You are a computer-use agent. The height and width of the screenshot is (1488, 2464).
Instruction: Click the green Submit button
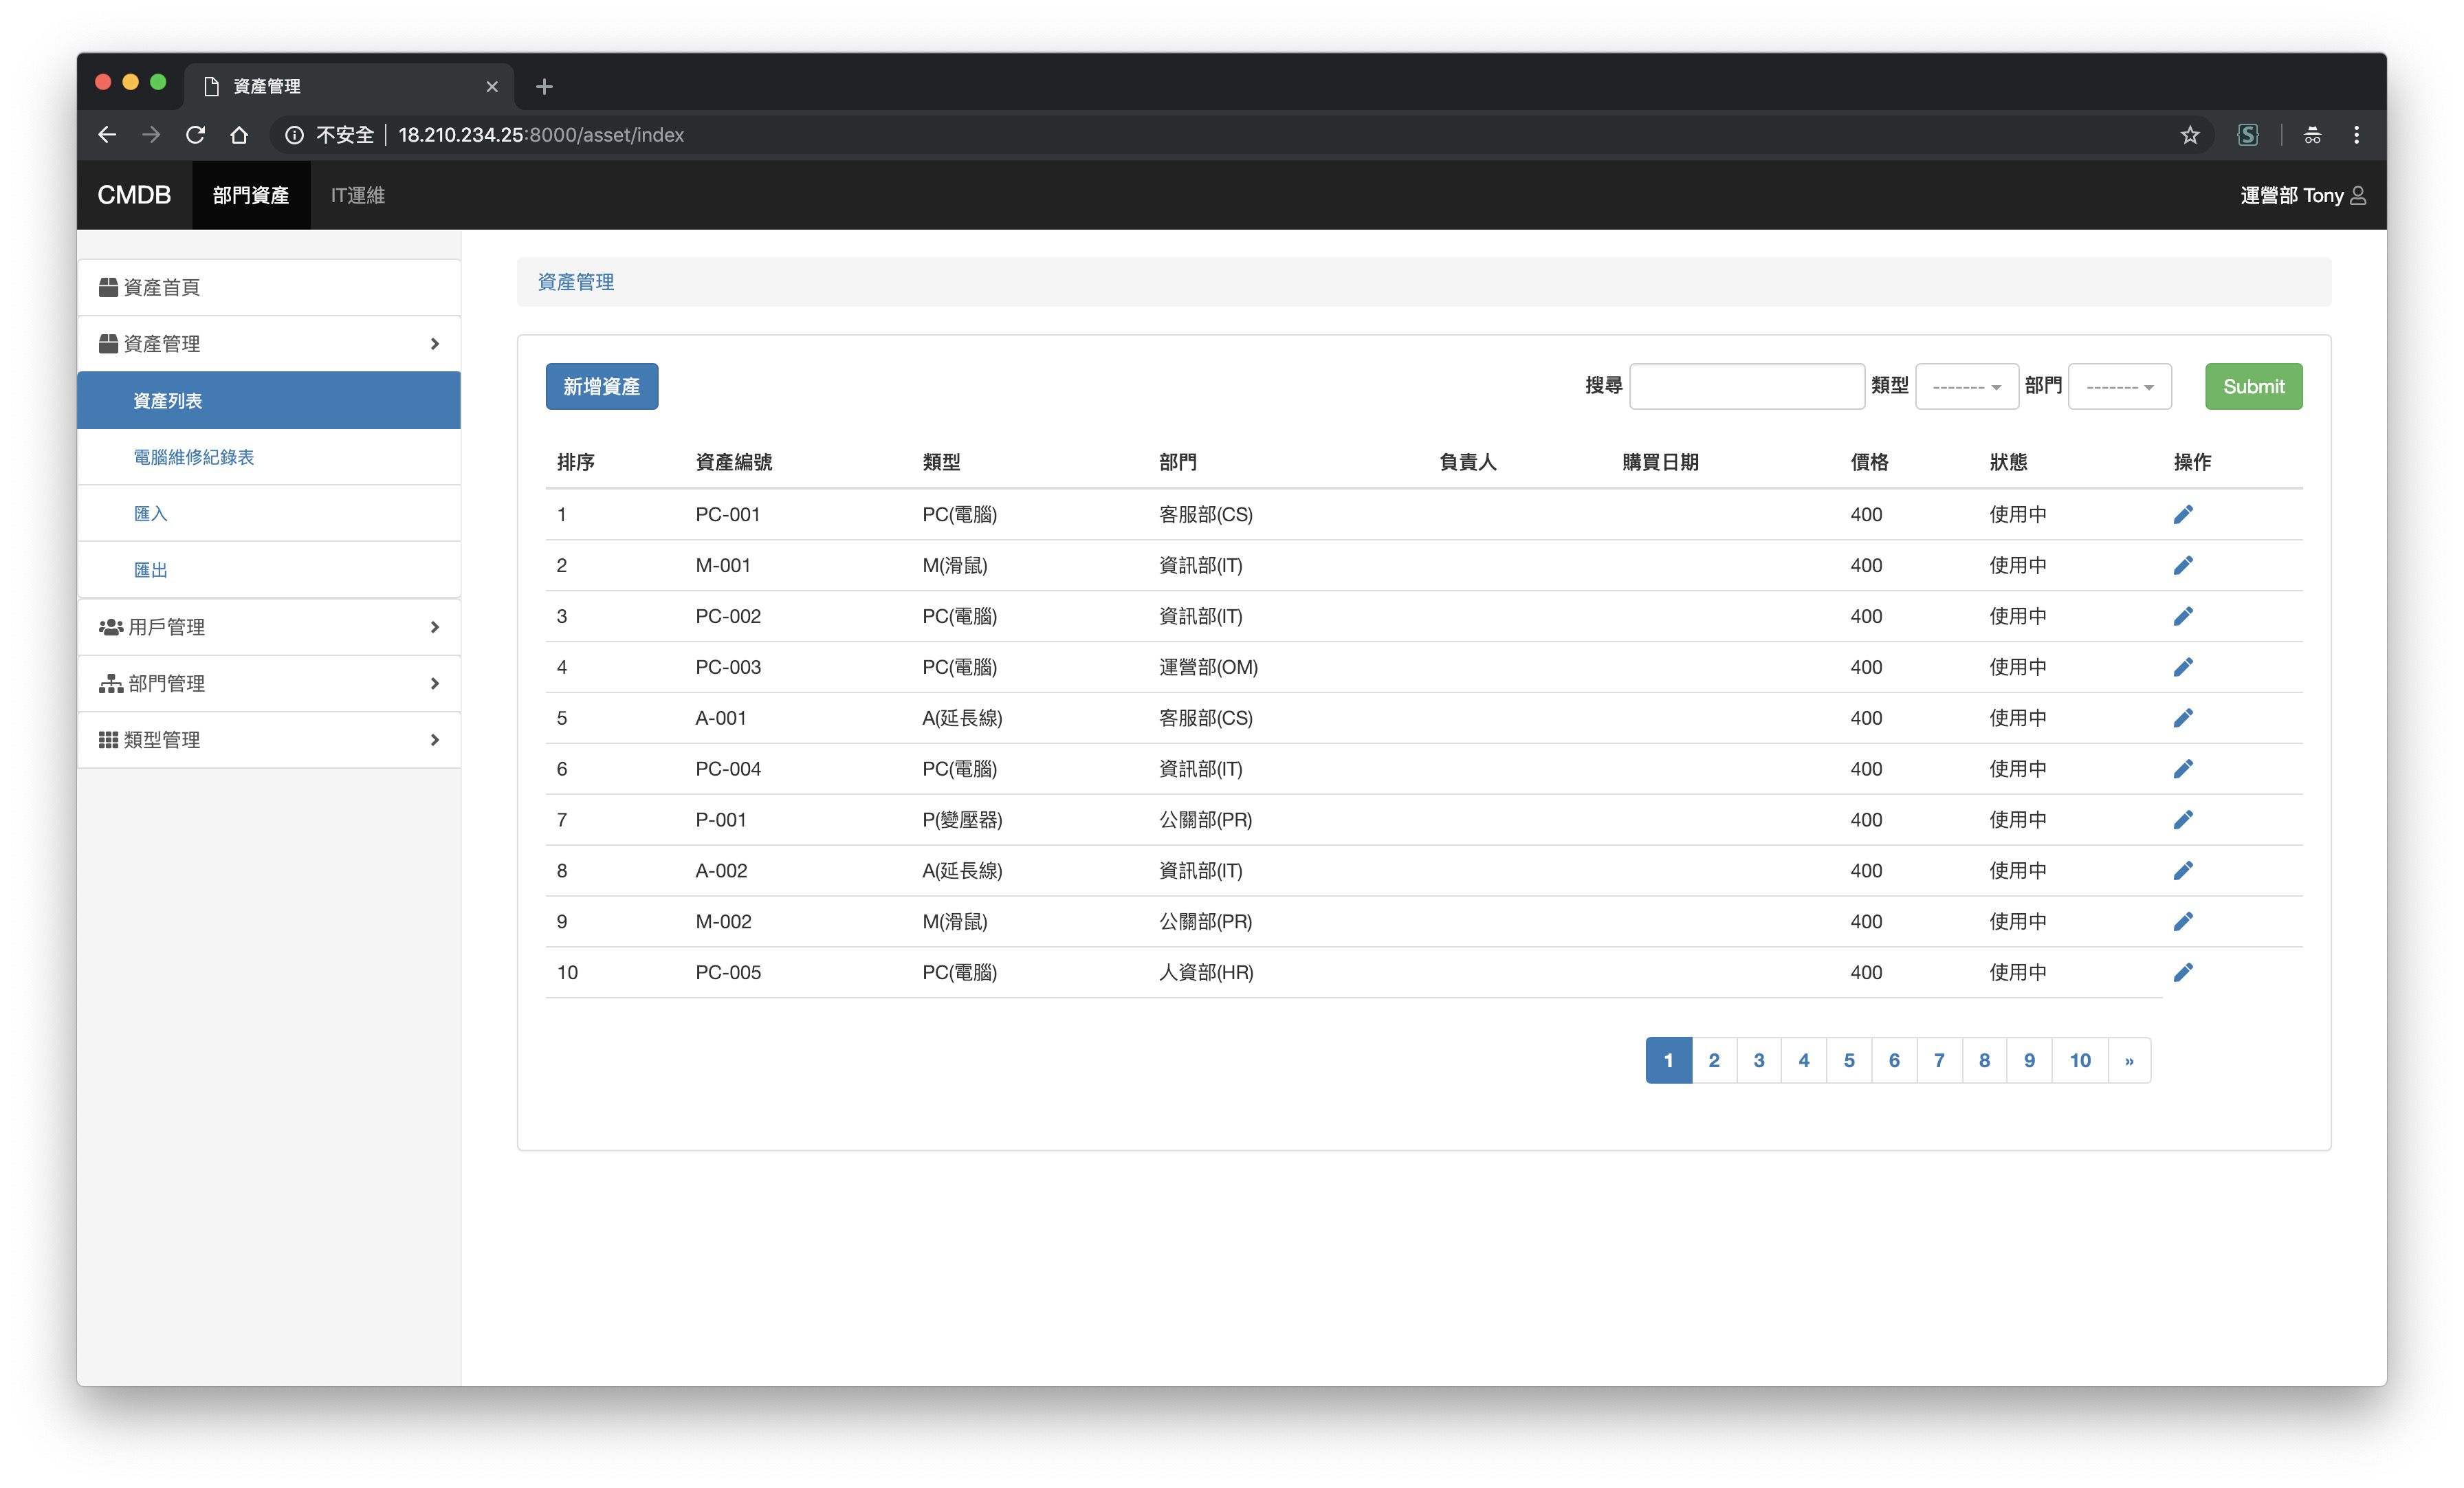pos(2253,386)
